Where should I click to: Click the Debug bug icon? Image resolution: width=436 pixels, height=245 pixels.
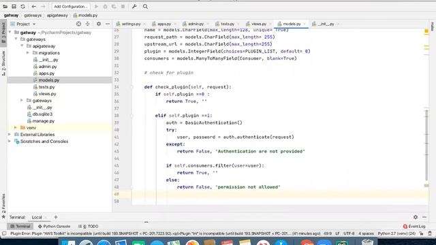click(x=105, y=6)
